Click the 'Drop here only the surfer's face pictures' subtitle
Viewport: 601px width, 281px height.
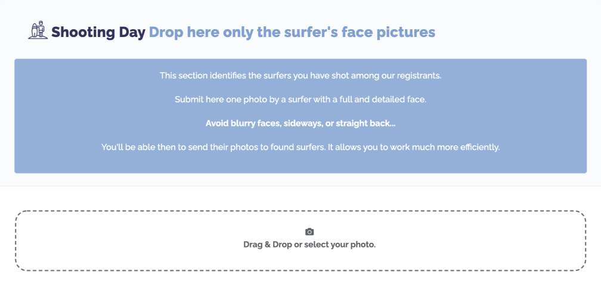pyautogui.click(x=292, y=32)
